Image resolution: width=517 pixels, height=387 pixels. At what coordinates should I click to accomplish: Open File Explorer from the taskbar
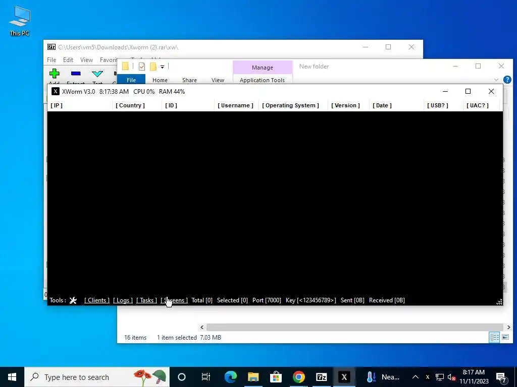(x=253, y=377)
